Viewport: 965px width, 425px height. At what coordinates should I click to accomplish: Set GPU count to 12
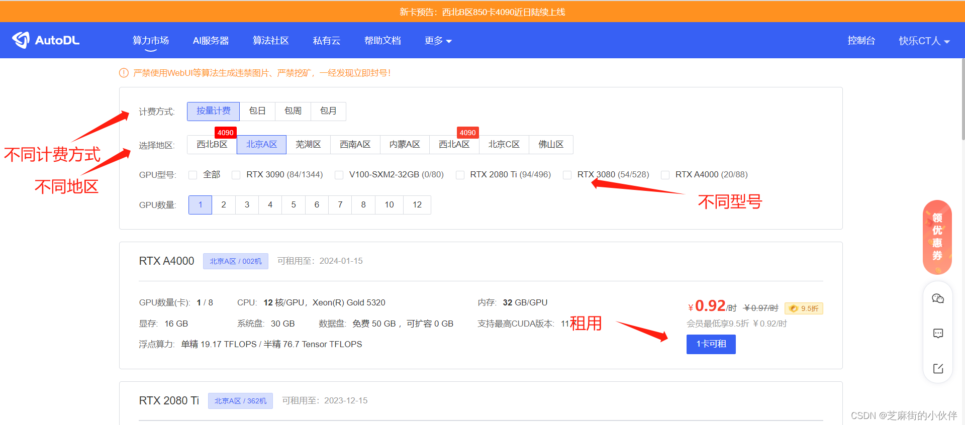pos(417,205)
